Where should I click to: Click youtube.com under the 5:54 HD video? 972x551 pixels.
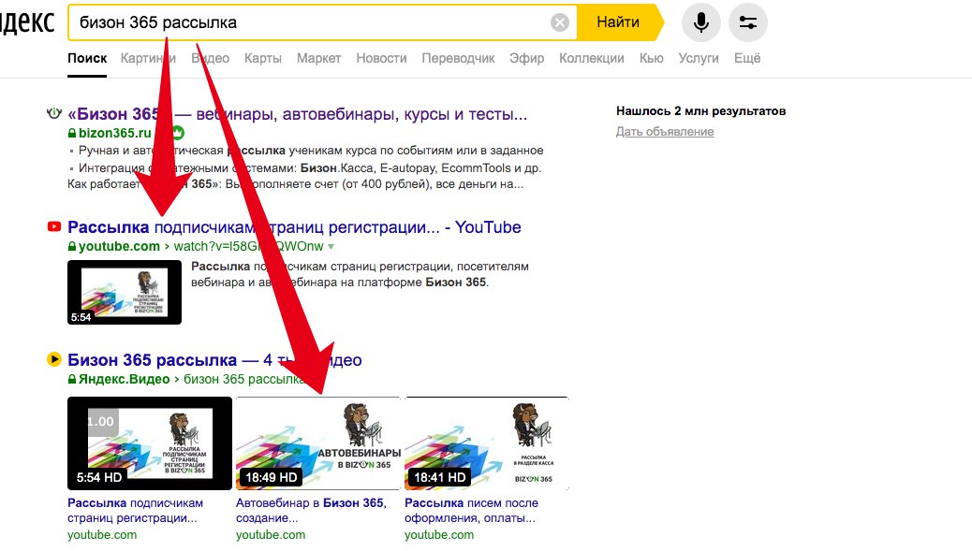102,535
